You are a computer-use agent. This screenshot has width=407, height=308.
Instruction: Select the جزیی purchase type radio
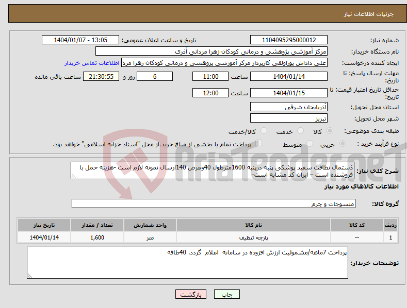coord(343,143)
